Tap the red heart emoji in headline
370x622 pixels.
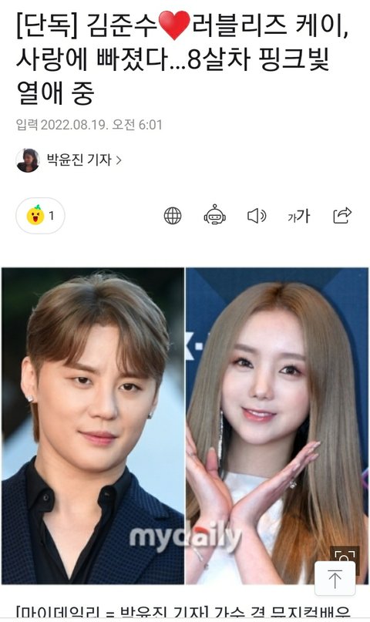click(x=174, y=25)
